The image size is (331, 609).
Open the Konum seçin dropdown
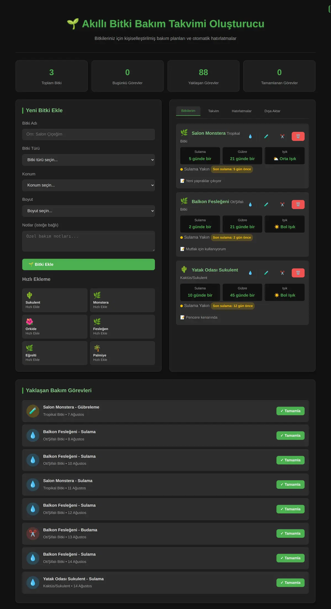click(89, 185)
